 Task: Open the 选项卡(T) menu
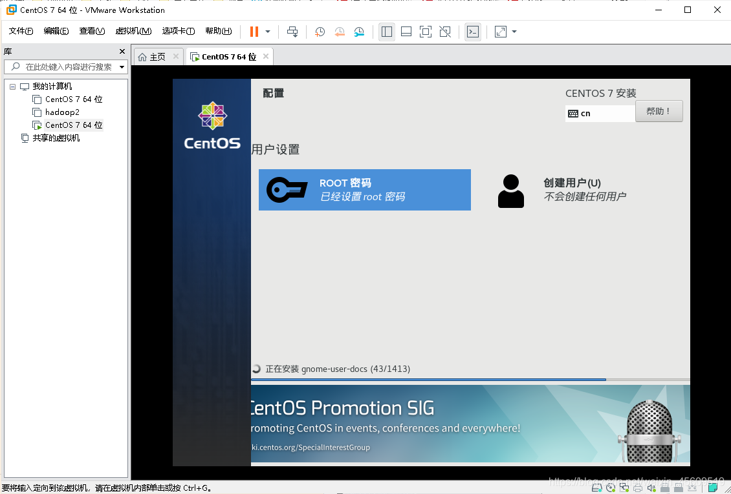click(x=178, y=31)
